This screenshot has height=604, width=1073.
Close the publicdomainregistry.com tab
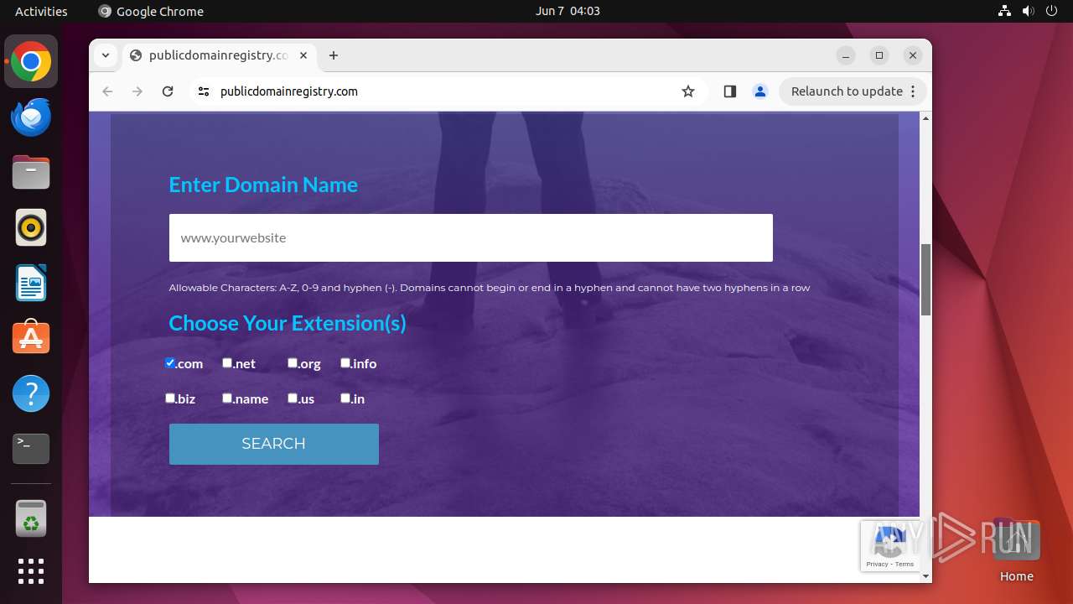tap(303, 55)
